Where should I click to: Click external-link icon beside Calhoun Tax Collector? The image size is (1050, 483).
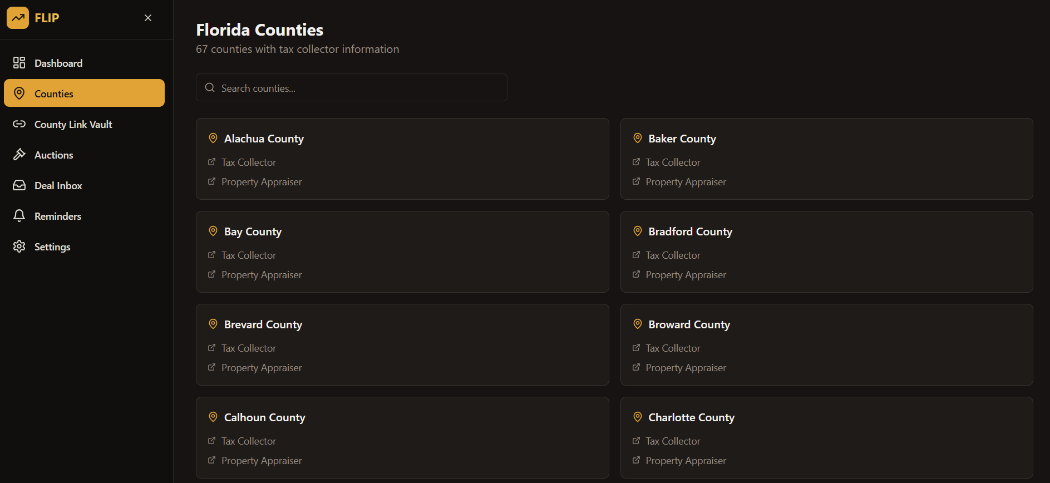[211, 441]
